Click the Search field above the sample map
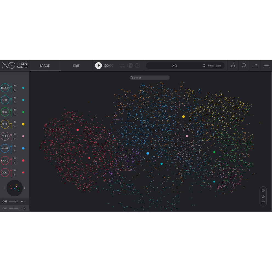272x272 pixels. tap(149, 78)
